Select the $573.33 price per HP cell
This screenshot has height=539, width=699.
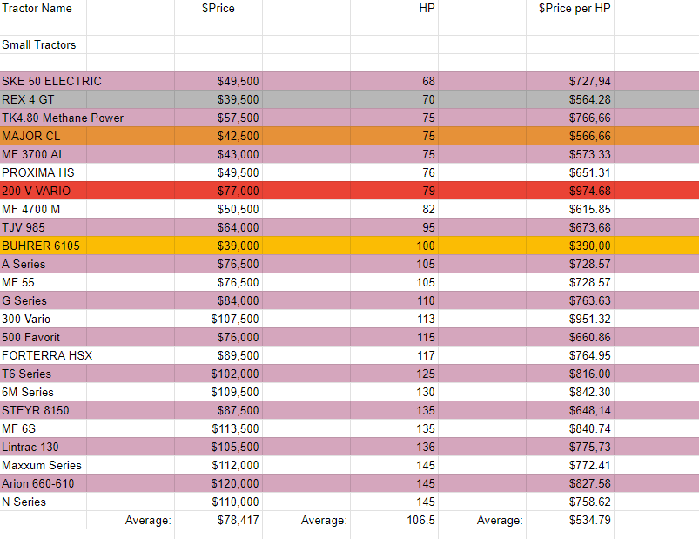tap(570, 154)
